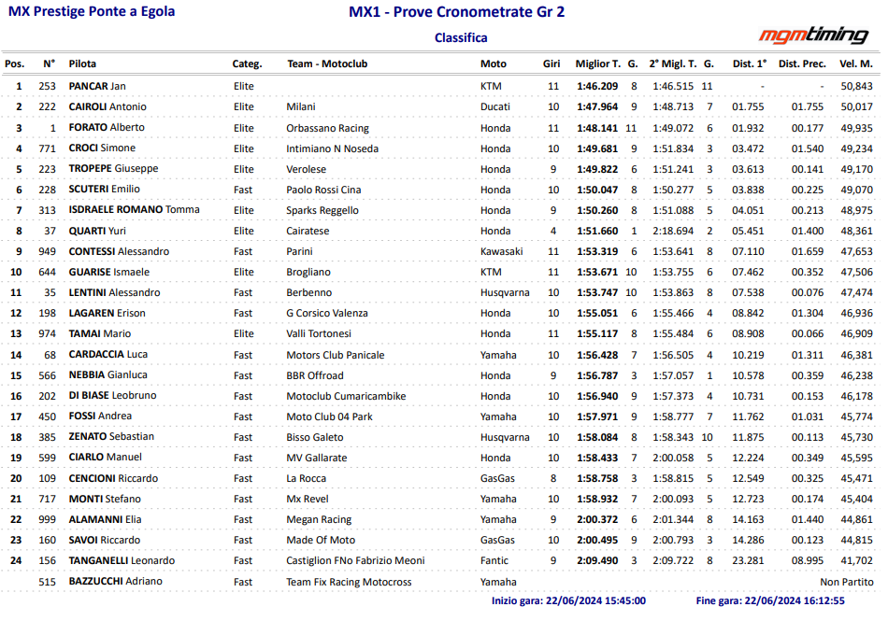Select the Inizio gara timestamp
888x621 pixels.
(x=568, y=600)
